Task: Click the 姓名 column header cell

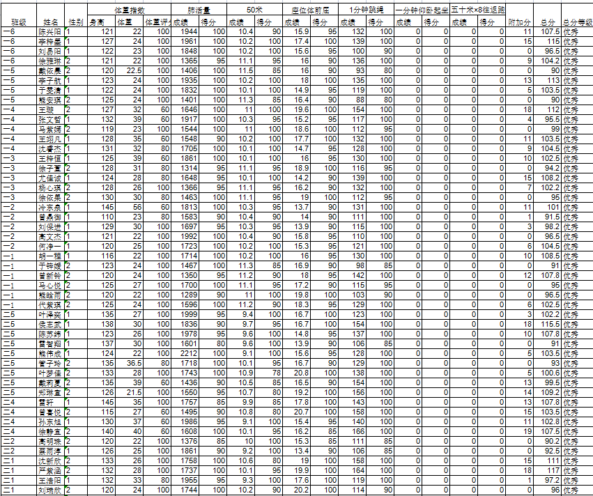Action: [x=51, y=22]
